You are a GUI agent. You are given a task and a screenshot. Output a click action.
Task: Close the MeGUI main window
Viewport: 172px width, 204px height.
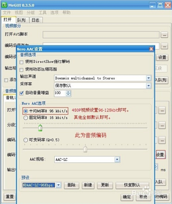point(168,5)
